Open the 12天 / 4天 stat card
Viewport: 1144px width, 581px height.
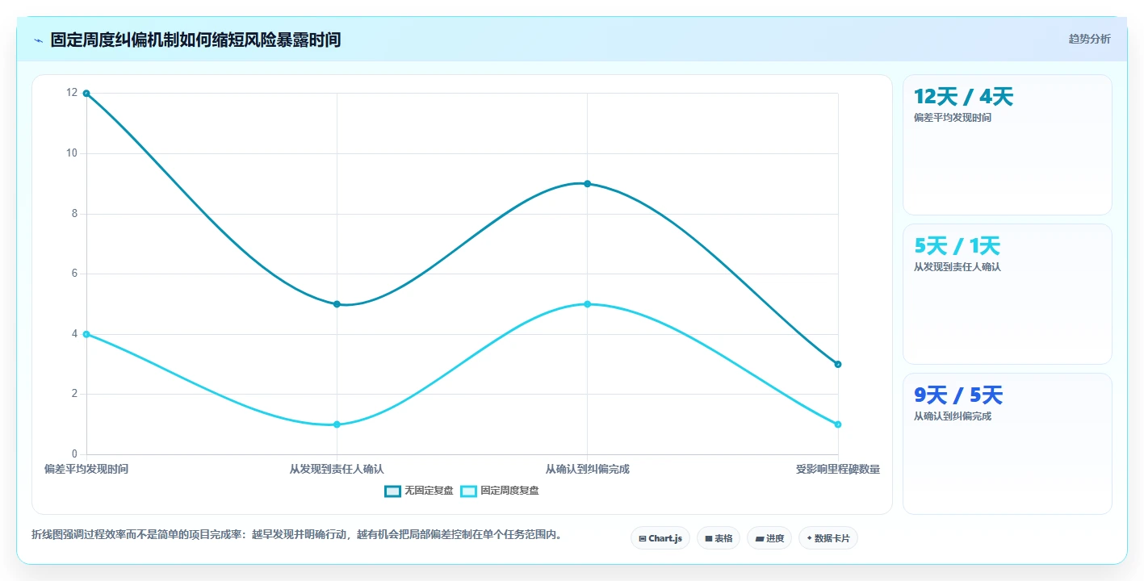(x=1007, y=144)
